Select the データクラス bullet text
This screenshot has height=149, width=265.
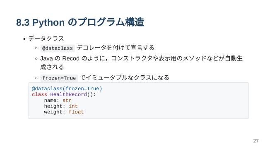(x=46, y=38)
